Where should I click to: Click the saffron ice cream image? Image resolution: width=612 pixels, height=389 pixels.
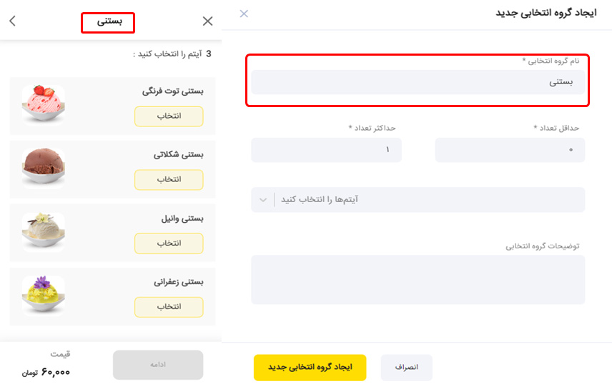point(44,295)
